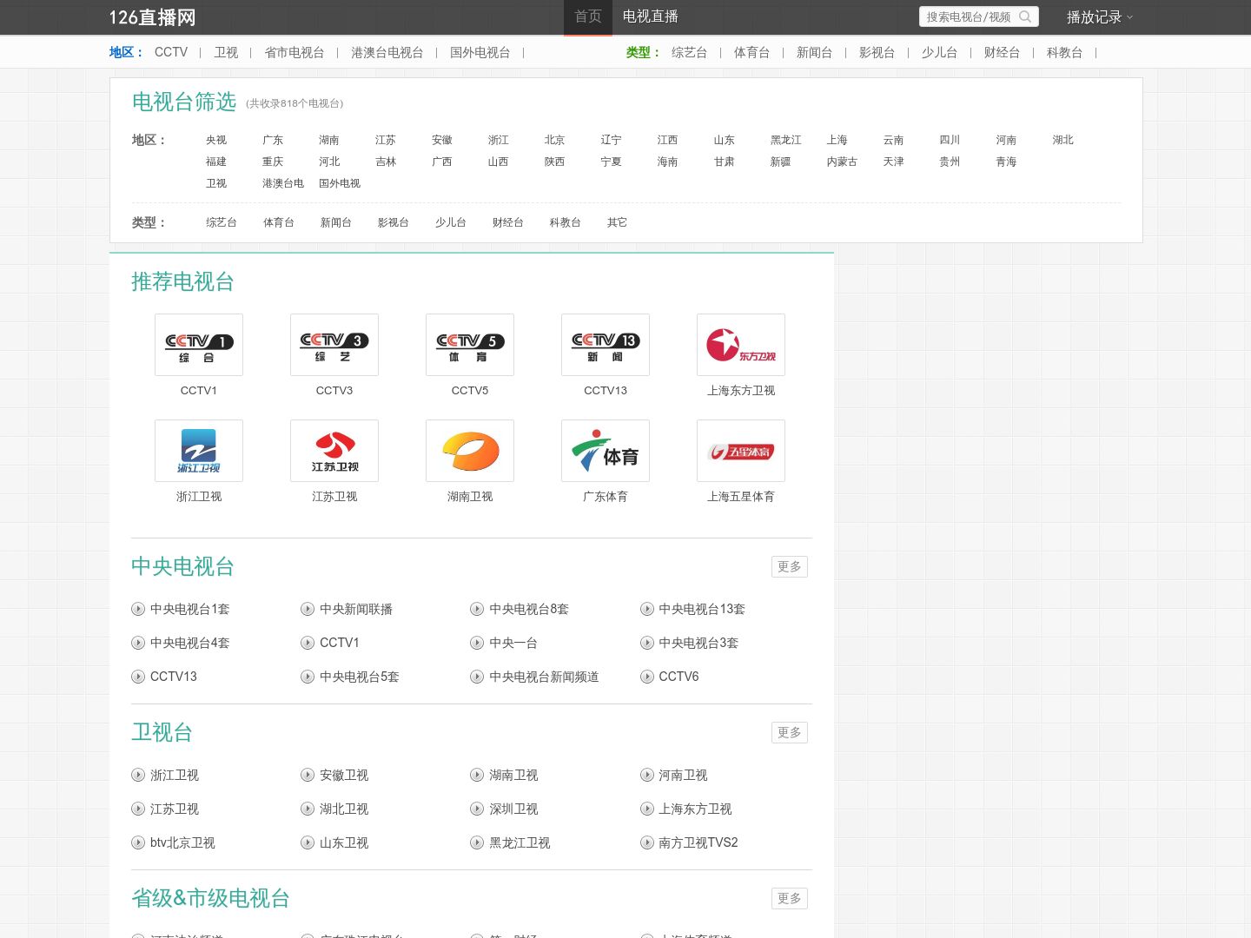Select 科教台 in the top type bar
The image size is (1251, 938).
pyautogui.click(x=1065, y=52)
